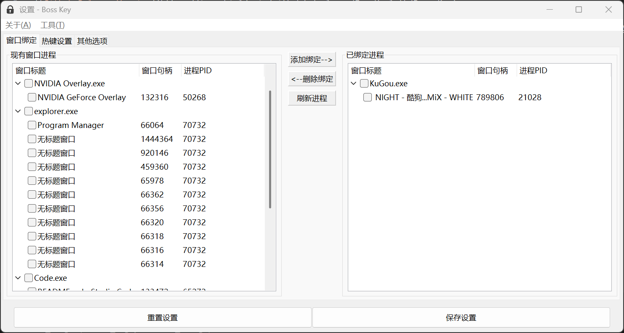Check the NVIDIA Overlay.exe process checkbox
The height and width of the screenshot is (333, 624).
pos(29,83)
